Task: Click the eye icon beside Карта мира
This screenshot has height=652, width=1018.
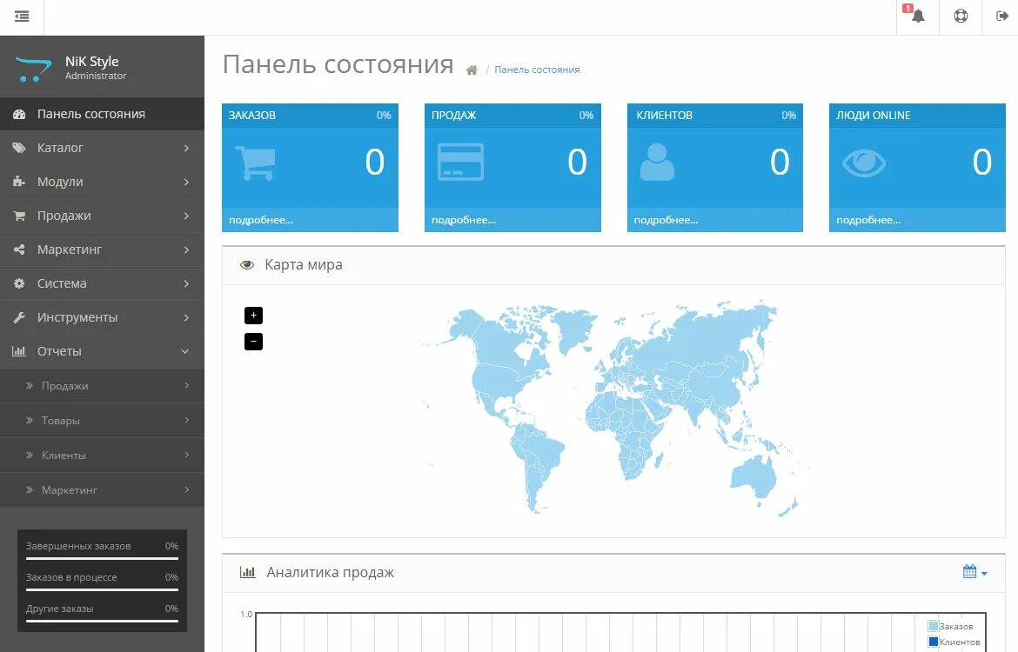Action: point(247,264)
